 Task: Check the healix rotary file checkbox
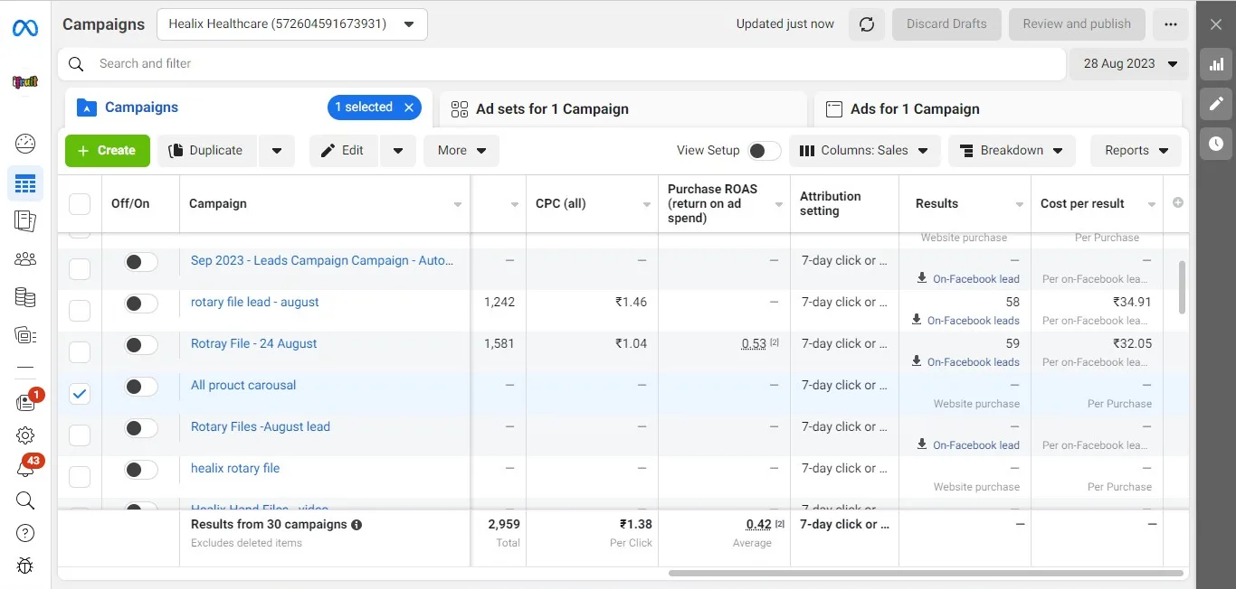(x=80, y=477)
